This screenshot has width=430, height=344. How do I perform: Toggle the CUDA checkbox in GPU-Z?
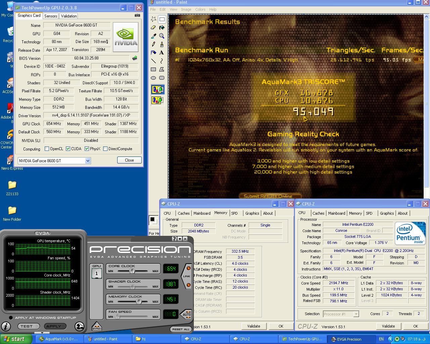[68, 149]
